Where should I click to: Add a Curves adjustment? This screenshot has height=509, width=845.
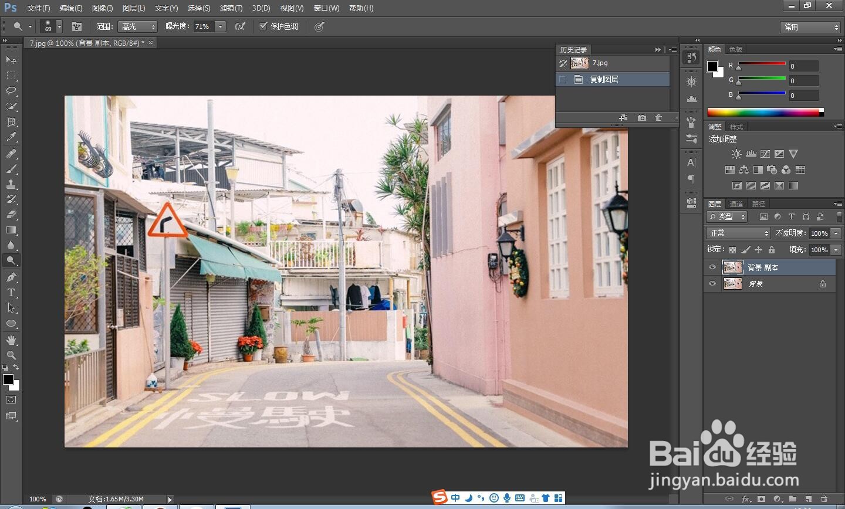click(765, 154)
